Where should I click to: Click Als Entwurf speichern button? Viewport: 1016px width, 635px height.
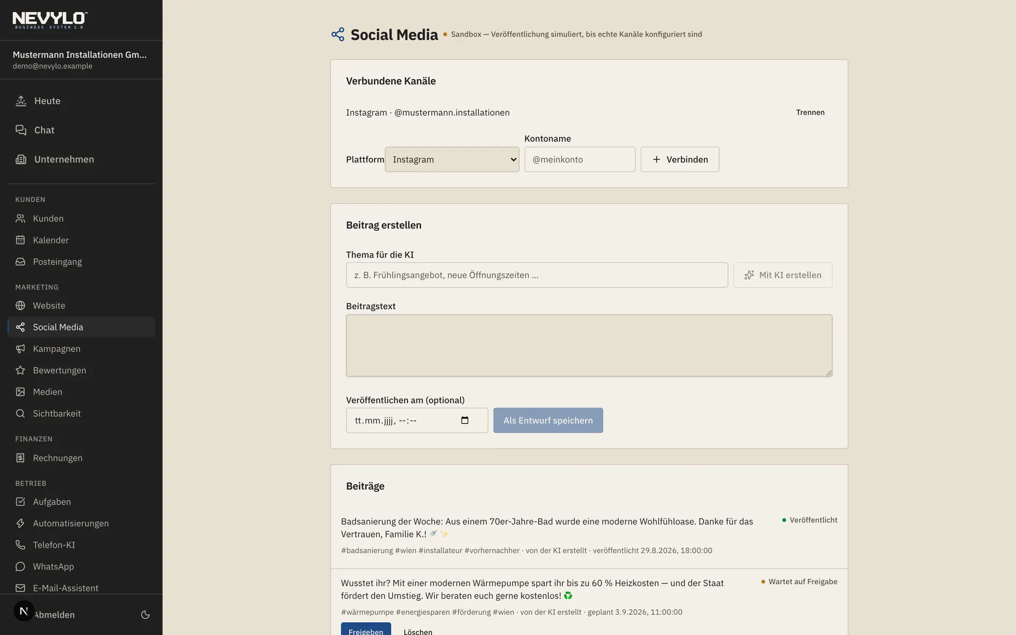[x=548, y=420]
